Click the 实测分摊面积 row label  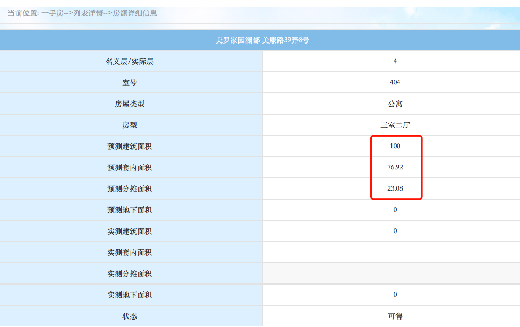tap(130, 273)
